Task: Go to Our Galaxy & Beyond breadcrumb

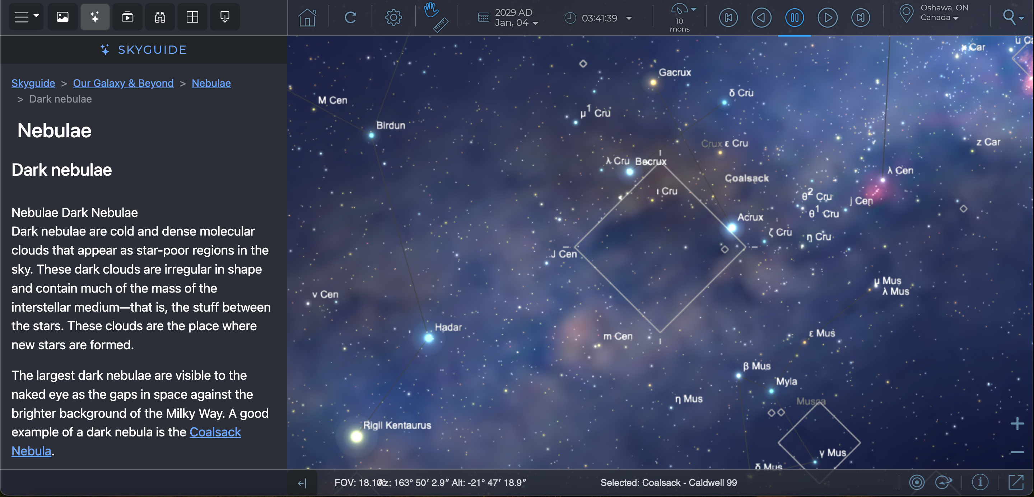Action: (x=123, y=83)
